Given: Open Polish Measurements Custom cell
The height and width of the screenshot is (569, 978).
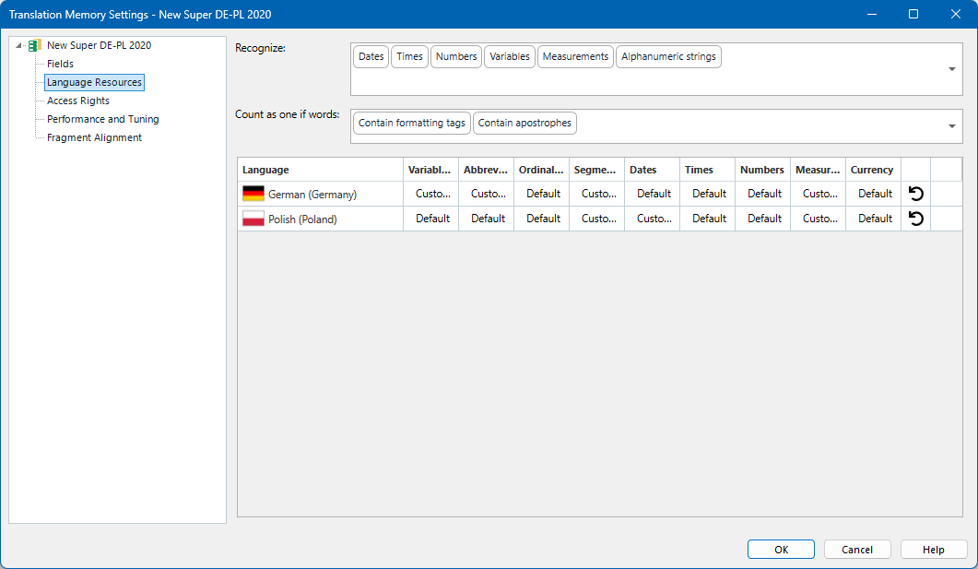Looking at the screenshot, I should 819,219.
